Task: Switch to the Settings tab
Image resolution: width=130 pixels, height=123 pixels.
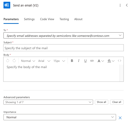Action: pyautogui.click(x=29, y=19)
